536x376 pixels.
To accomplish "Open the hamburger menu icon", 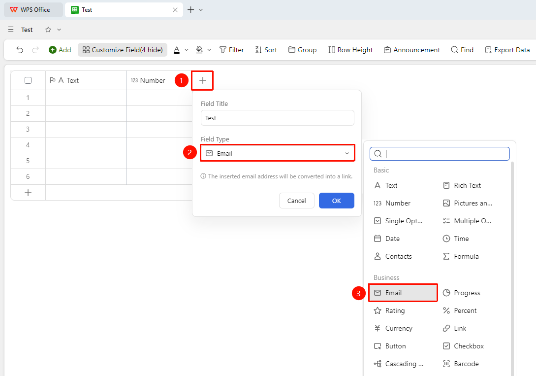I will (x=11, y=30).
